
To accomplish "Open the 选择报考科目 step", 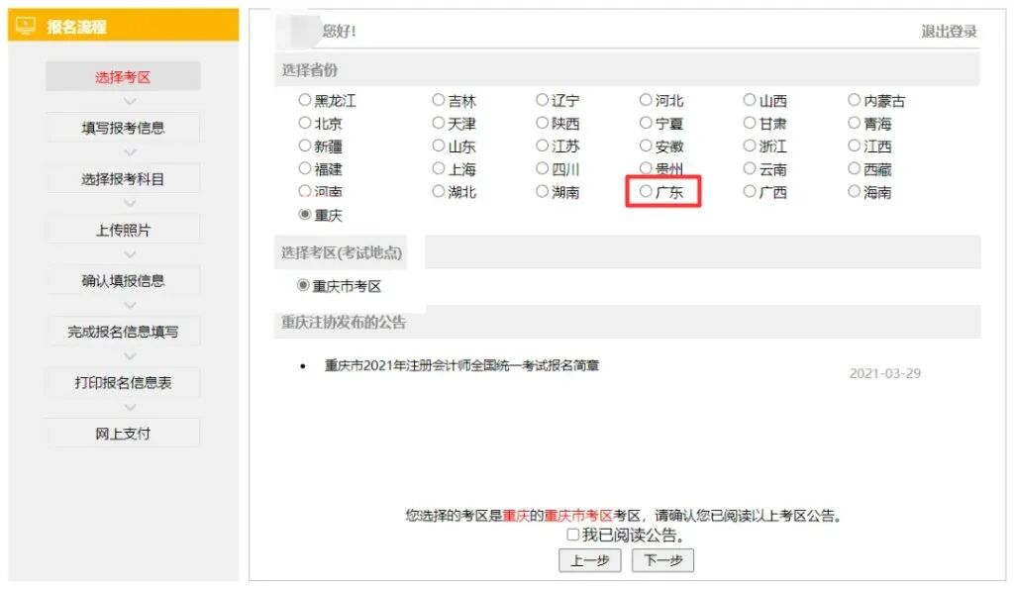I will 123,179.
